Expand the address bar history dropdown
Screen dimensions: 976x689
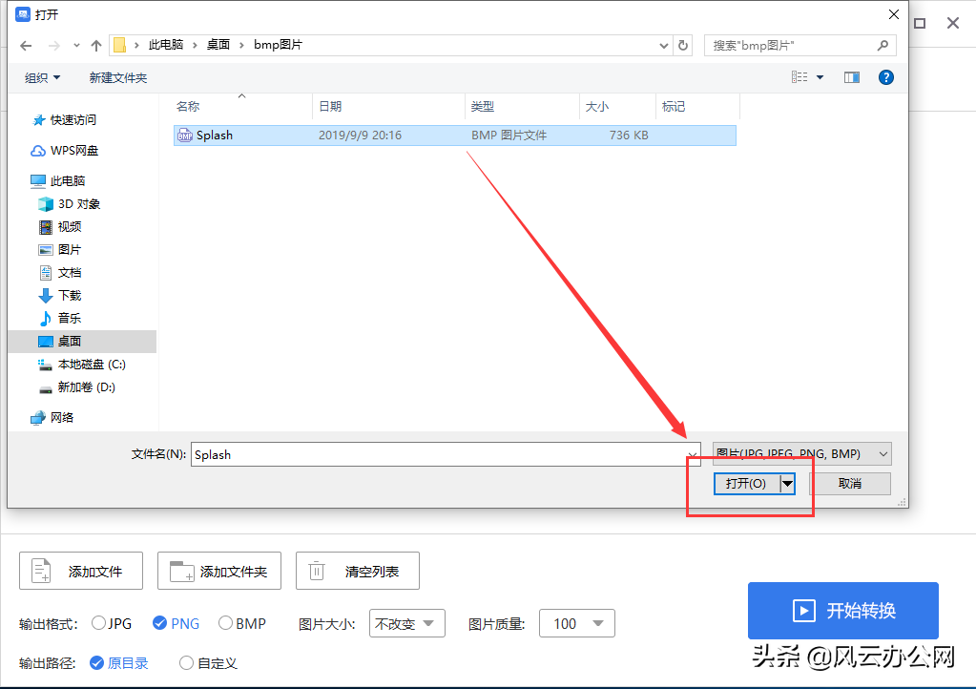click(663, 46)
